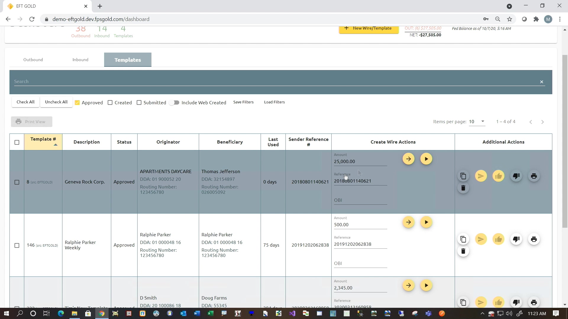Click the forward arrow create wire icon for bottom template
This screenshot has height=319, width=568.
coord(409,285)
